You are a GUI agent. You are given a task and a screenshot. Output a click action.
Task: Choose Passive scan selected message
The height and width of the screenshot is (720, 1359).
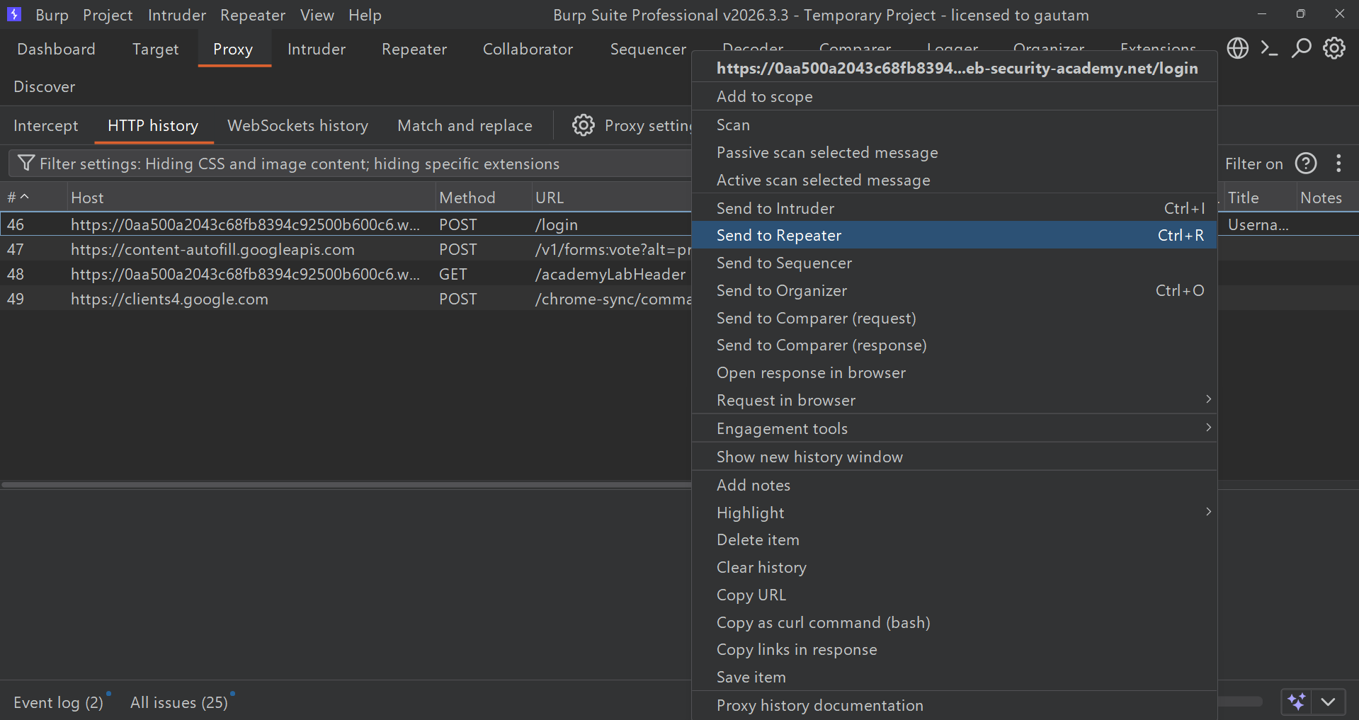954,152
